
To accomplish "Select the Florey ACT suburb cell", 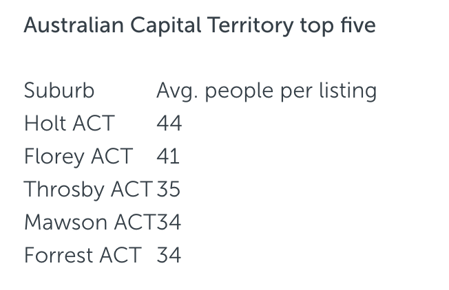I will [x=79, y=157].
